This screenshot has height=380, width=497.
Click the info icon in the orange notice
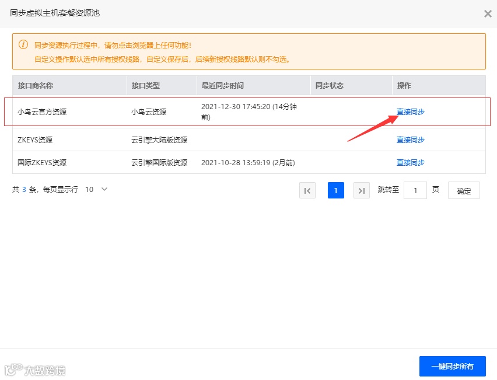click(x=23, y=44)
